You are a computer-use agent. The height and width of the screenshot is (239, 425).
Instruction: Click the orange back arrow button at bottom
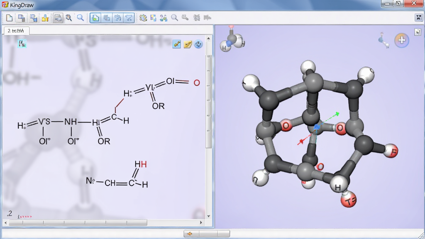click(190, 234)
